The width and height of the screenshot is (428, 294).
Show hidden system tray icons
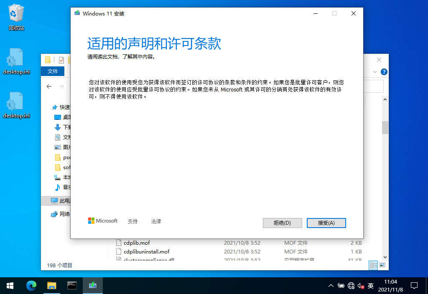[331, 286]
